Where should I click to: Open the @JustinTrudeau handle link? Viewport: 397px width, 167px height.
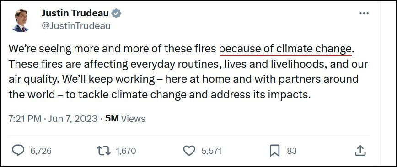point(76,26)
